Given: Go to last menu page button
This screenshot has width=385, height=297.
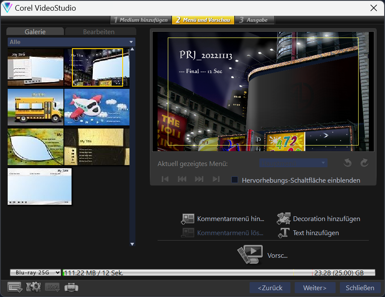Looking at the screenshot, I should click(x=216, y=179).
